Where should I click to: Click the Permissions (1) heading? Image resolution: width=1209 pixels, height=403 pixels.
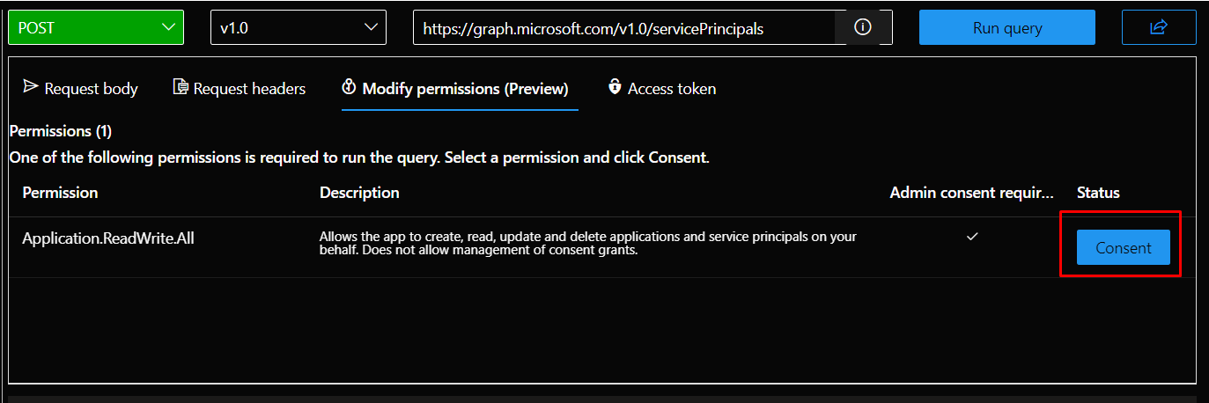(61, 131)
